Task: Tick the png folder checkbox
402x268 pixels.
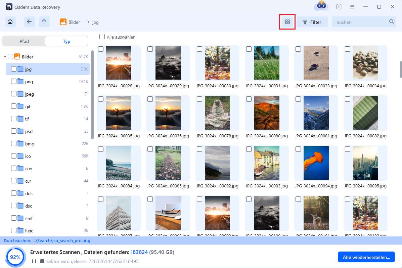Action: pos(14,81)
